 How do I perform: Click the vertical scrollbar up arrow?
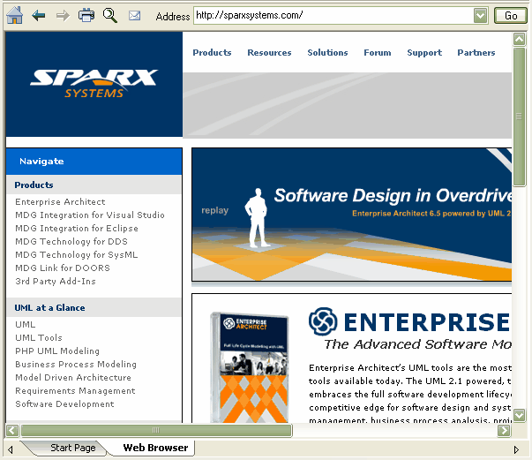pyautogui.click(x=519, y=40)
